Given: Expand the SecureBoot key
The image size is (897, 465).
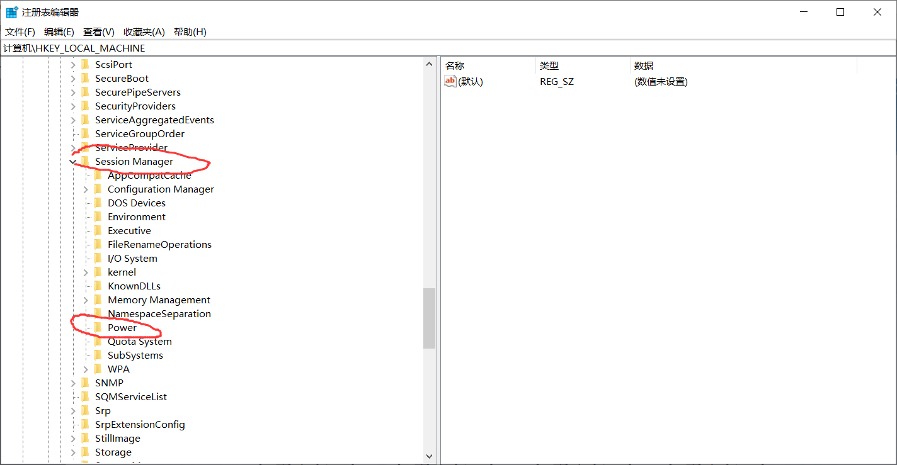Looking at the screenshot, I should [x=73, y=78].
